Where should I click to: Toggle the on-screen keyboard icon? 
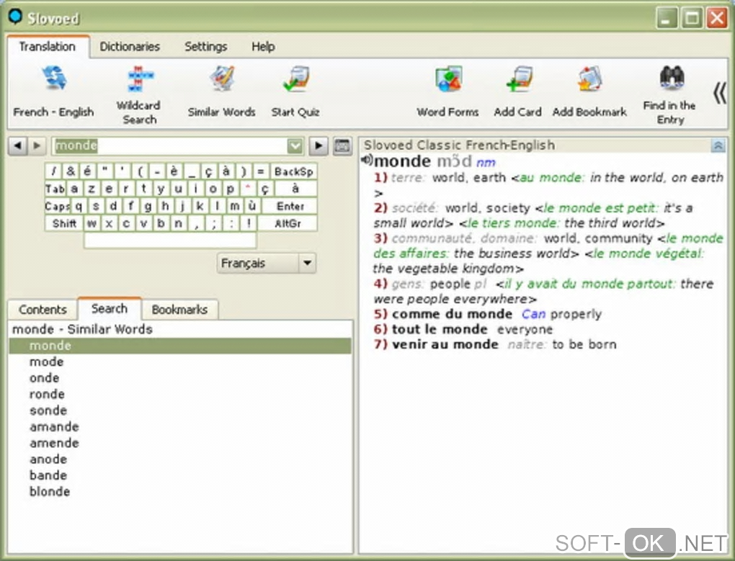click(342, 146)
